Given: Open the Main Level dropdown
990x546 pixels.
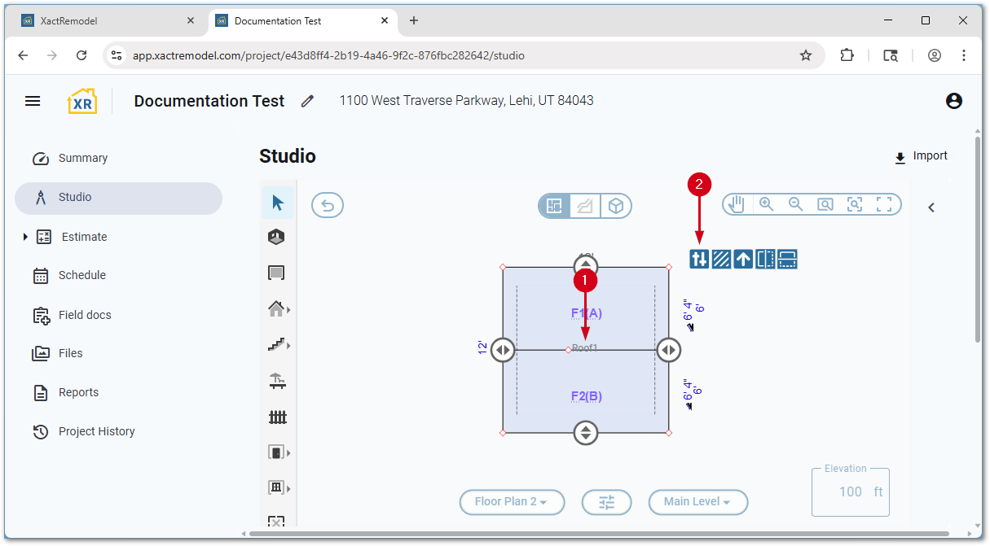Looking at the screenshot, I should point(697,502).
